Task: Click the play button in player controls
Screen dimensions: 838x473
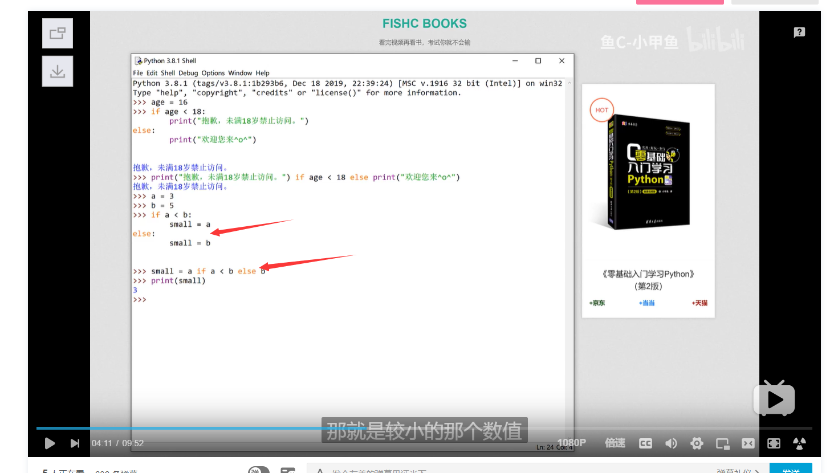Action: pos(50,443)
